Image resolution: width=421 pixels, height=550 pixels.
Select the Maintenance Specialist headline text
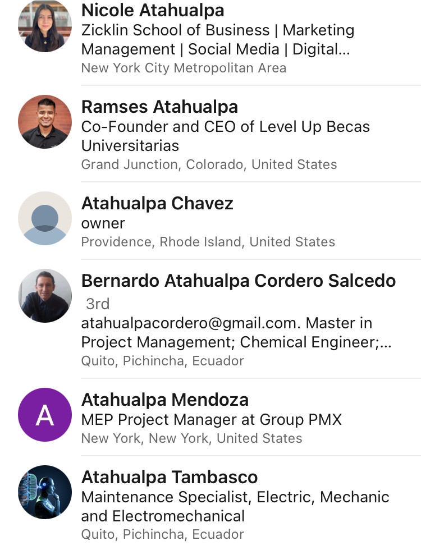click(x=235, y=506)
